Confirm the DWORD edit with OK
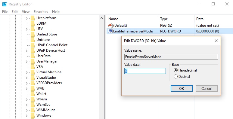Screen dimensions: 233x119 (x=182, y=88)
